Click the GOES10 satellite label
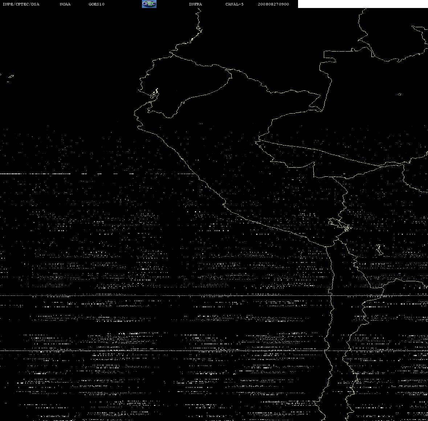The width and height of the screenshot is (428, 421). (97, 4)
